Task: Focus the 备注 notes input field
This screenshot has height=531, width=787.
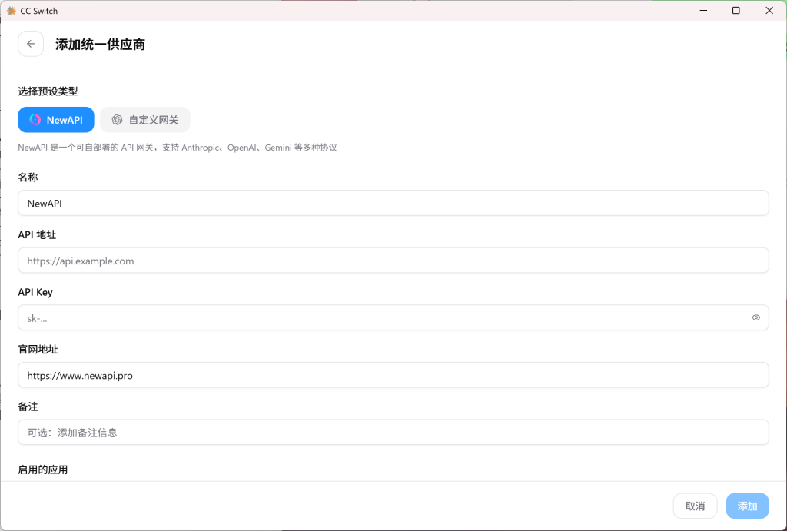Action: click(x=393, y=432)
